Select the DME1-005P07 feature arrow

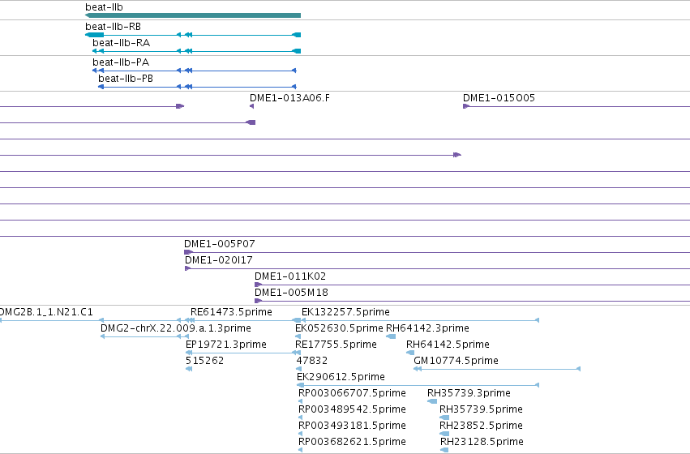click(188, 252)
